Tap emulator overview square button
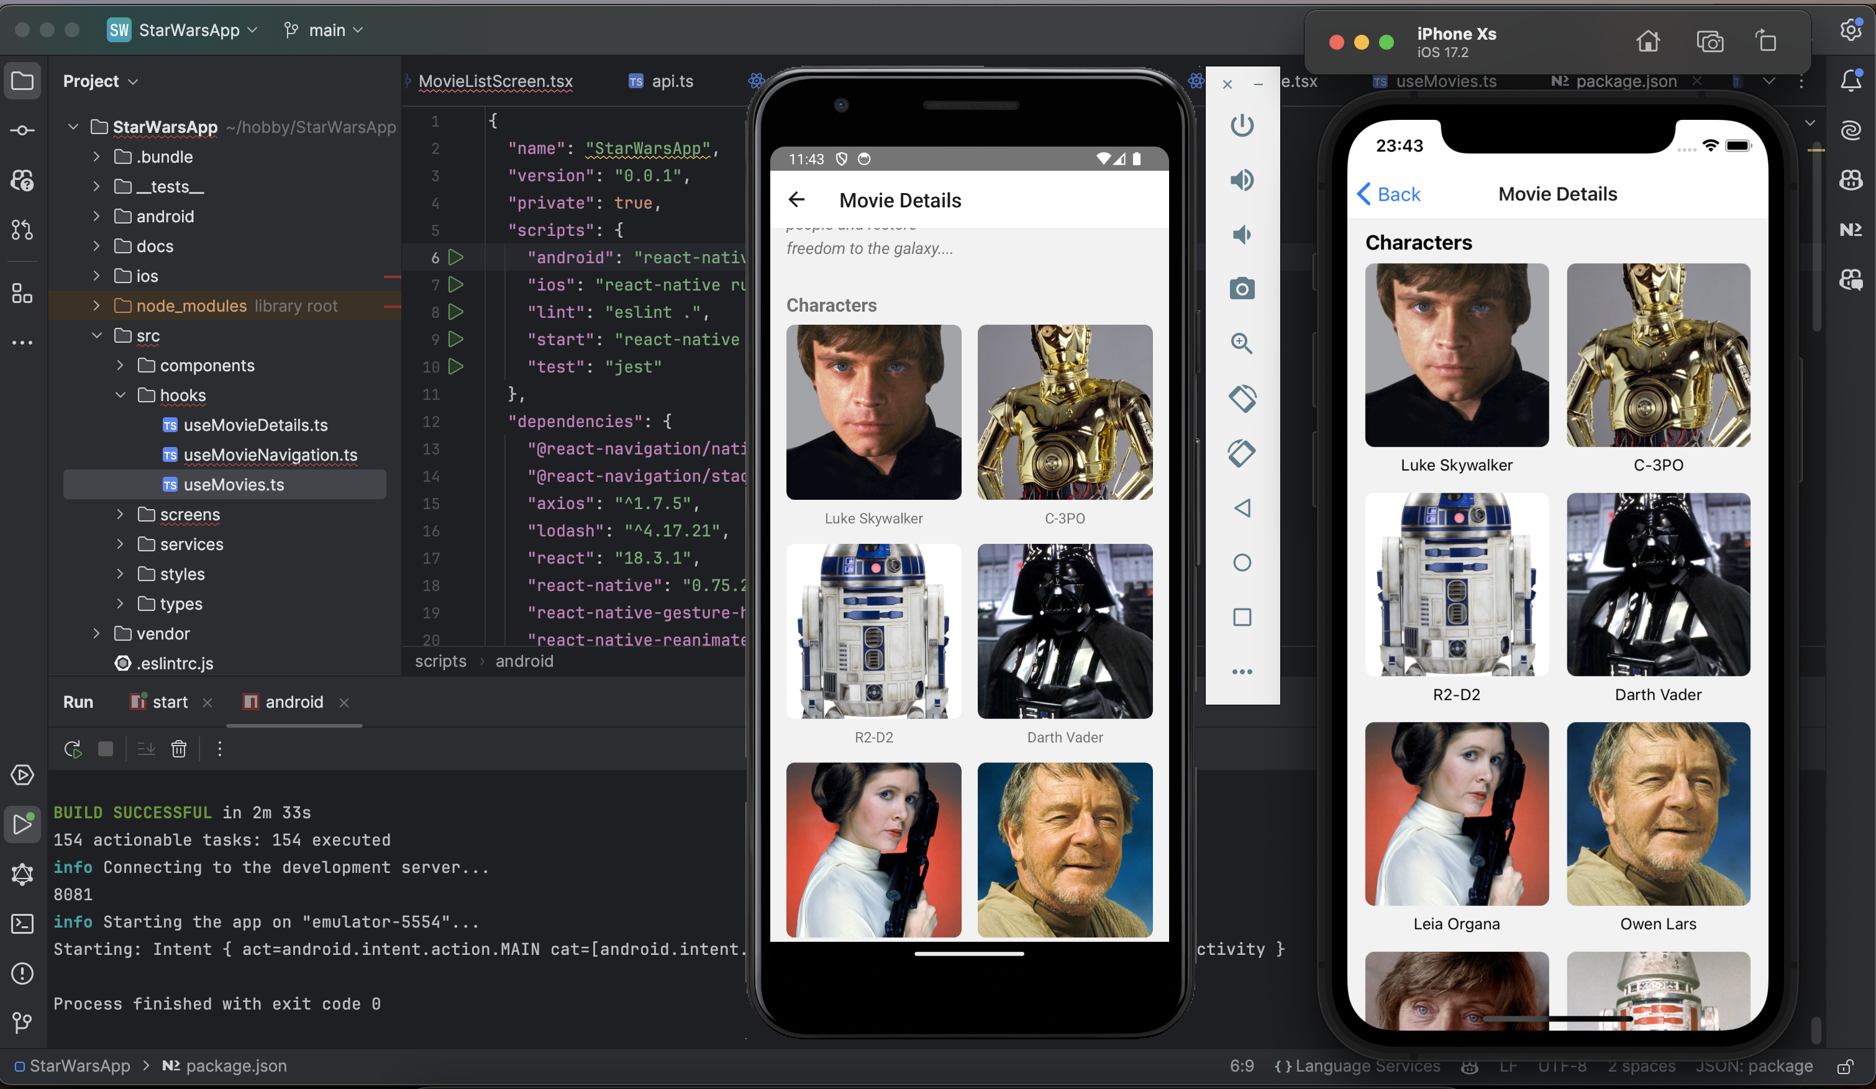1876x1089 pixels. [x=1242, y=617]
